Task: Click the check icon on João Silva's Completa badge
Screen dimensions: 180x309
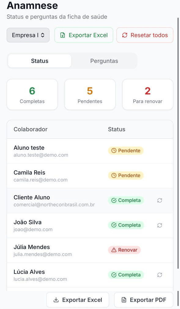Action: coord(114,225)
